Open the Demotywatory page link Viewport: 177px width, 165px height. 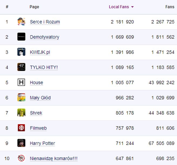(45, 37)
